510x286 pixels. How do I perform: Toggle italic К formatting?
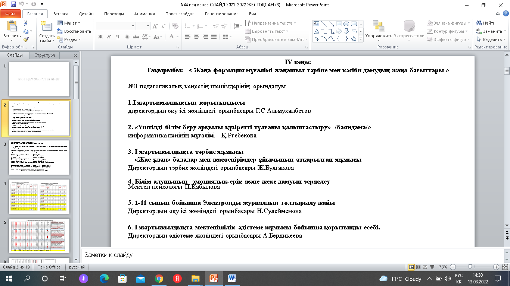pos(109,37)
